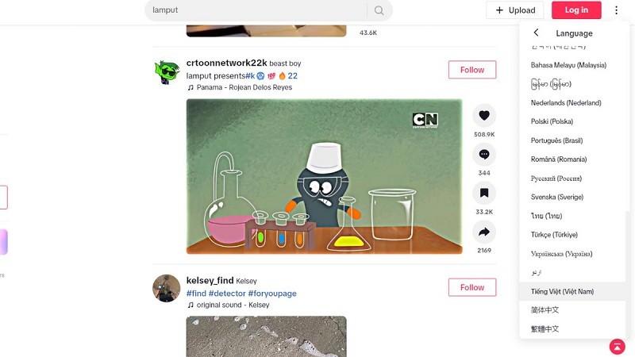Open comments on the cartoon video
Screen dimensions: 635x357
pyautogui.click(x=483, y=154)
